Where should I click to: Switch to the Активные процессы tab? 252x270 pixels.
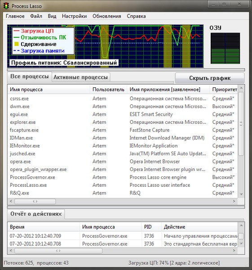click(x=80, y=77)
